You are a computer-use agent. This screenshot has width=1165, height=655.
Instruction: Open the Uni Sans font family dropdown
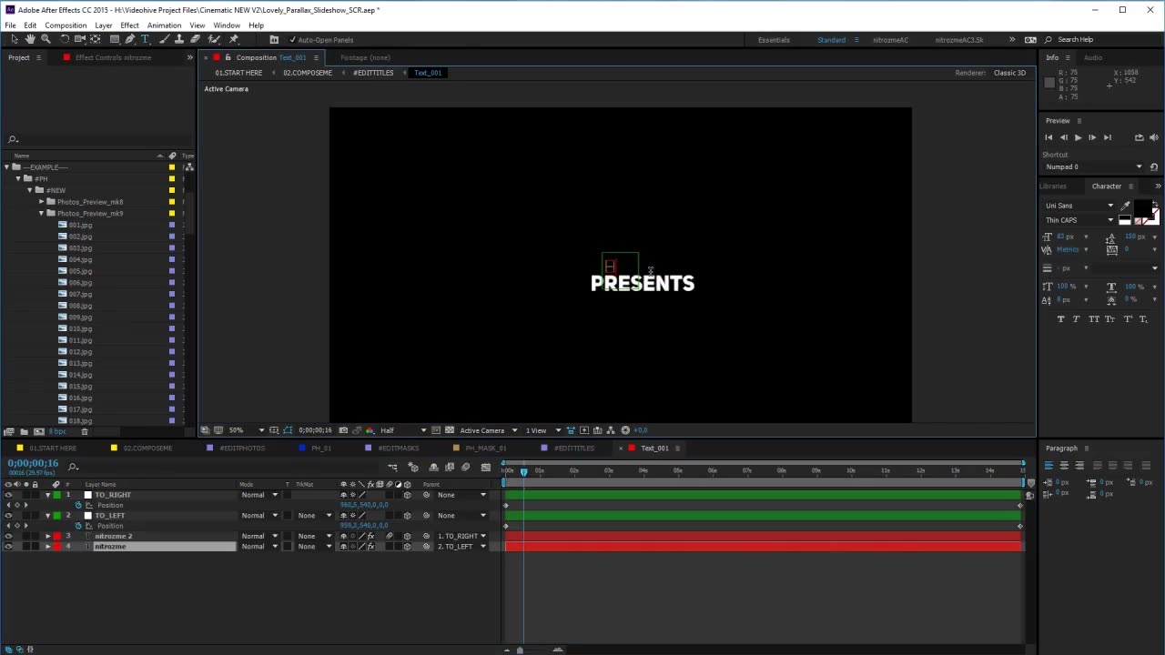pos(1079,206)
